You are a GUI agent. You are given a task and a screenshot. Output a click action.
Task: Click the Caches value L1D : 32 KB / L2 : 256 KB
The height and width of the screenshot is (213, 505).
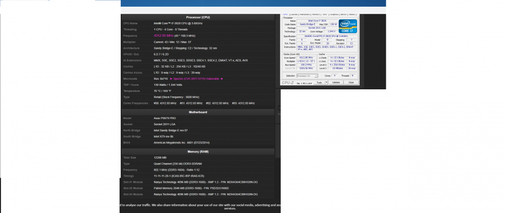click(179, 67)
